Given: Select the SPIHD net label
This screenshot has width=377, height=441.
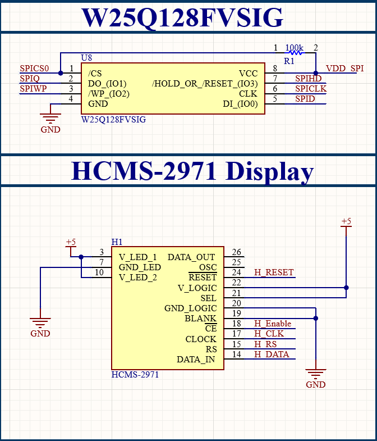Looking at the screenshot, I should click(x=308, y=79).
